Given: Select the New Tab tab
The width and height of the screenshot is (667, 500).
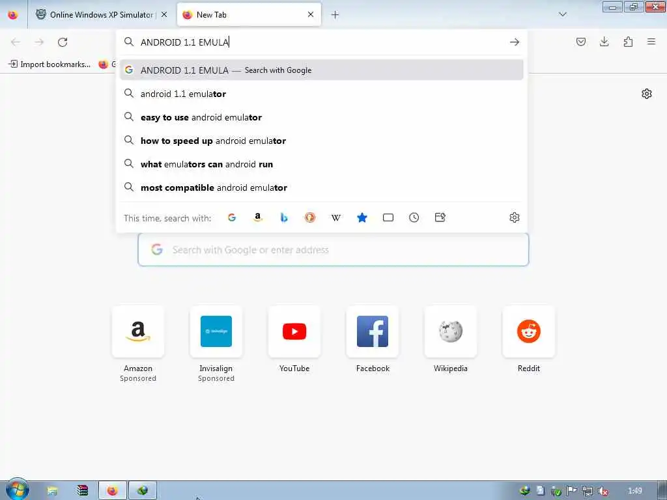Looking at the screenshot, I should (249, 15).
